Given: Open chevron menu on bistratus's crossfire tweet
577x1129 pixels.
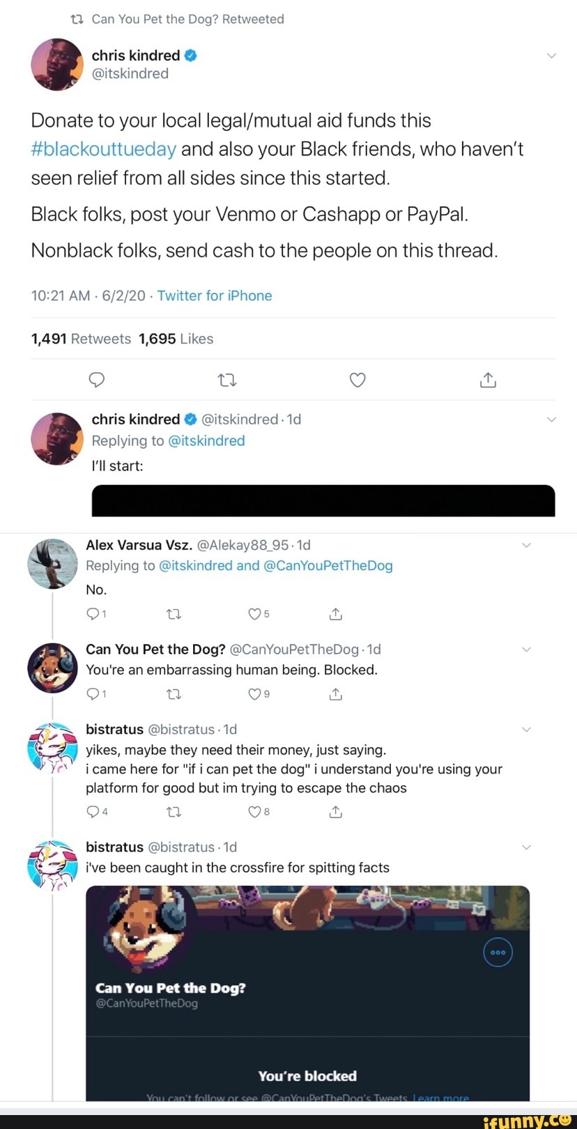Looking at the screenshot, I should [527, 847].
